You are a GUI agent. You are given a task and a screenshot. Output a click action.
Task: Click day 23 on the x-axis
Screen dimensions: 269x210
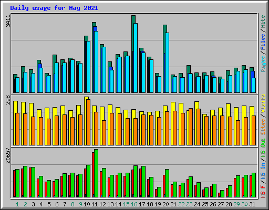(189, 204)
